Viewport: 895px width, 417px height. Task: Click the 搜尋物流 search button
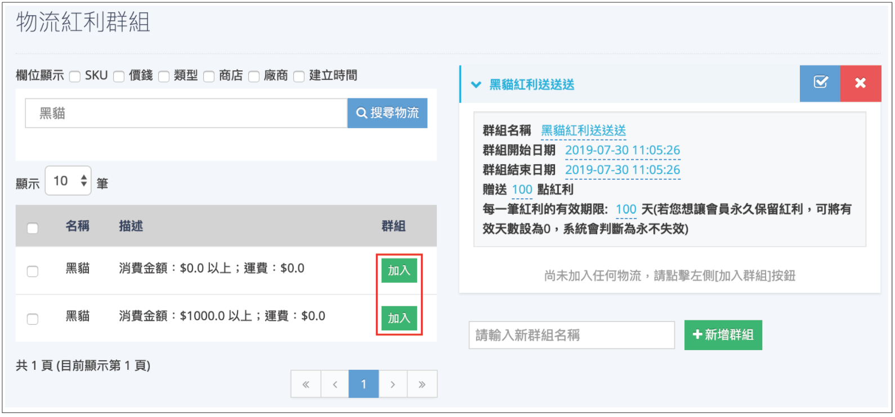tap(387, 113)
